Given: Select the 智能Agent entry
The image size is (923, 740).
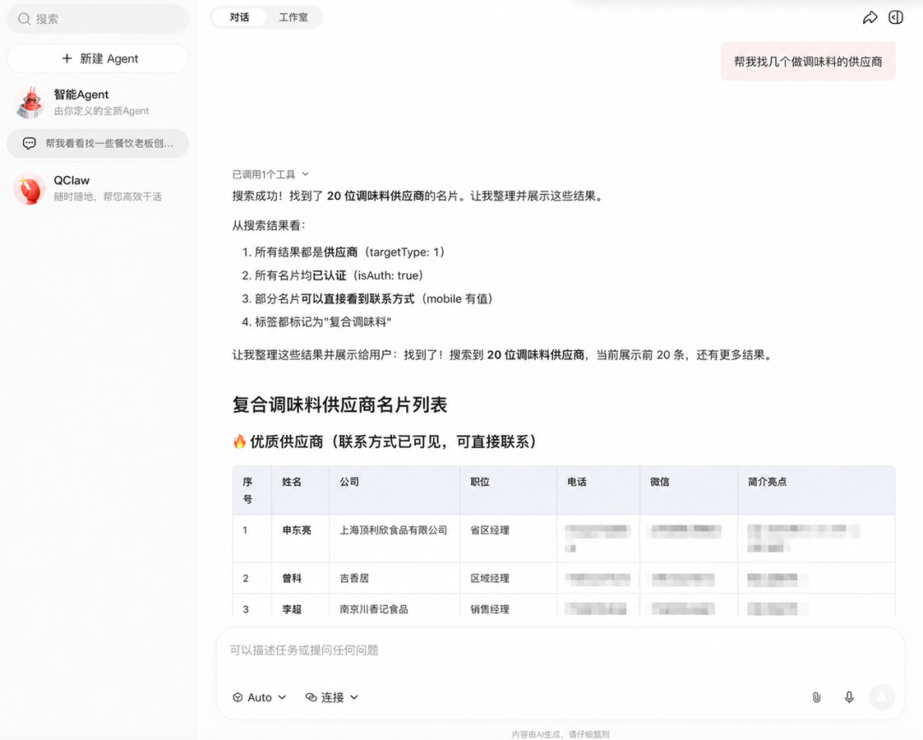Looking at the screenshot, I should (97, 103).
